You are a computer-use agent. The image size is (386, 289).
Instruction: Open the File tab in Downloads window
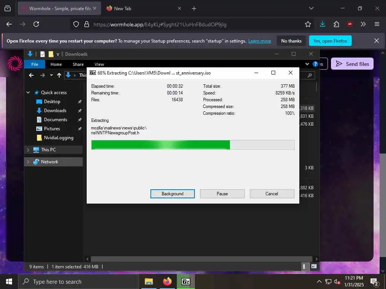point(35,64)
